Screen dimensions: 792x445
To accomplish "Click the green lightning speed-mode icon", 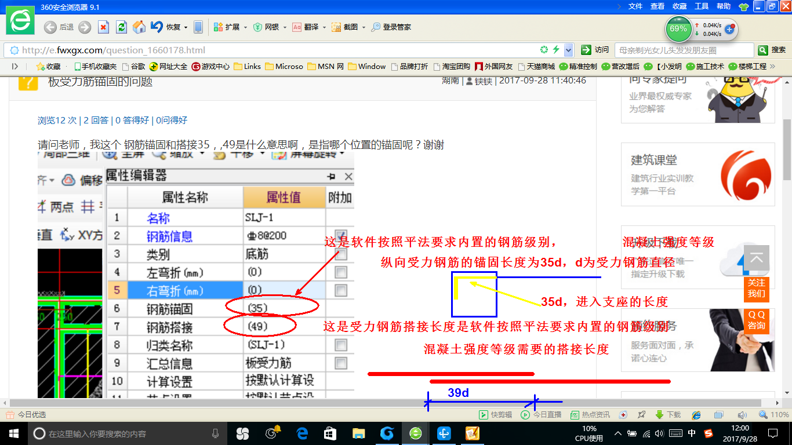I will tap(556, 50).
